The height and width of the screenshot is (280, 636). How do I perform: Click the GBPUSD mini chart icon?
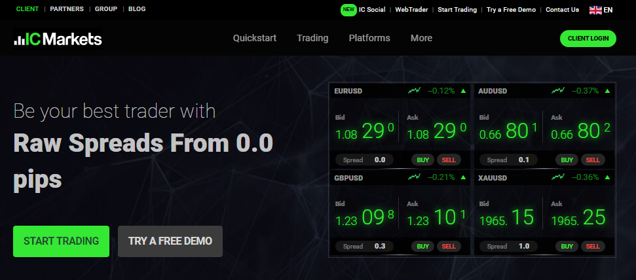click(414, 177)
